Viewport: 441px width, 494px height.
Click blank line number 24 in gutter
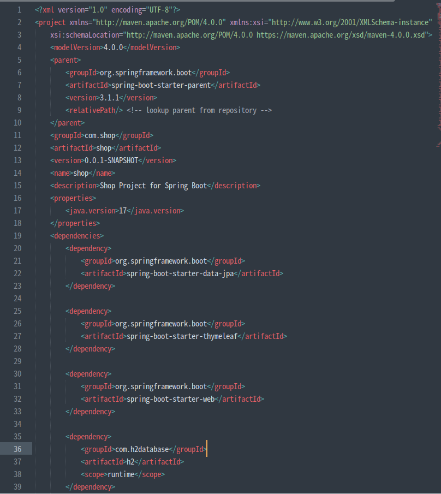(17, 299)
